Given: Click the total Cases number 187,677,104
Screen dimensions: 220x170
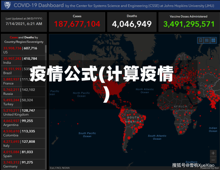Looking at the screenshot, I should [x=77, y=24].
